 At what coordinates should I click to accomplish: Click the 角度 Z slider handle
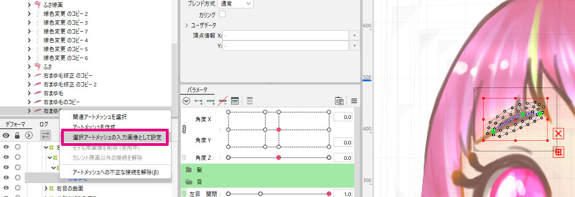coord(279,158)
